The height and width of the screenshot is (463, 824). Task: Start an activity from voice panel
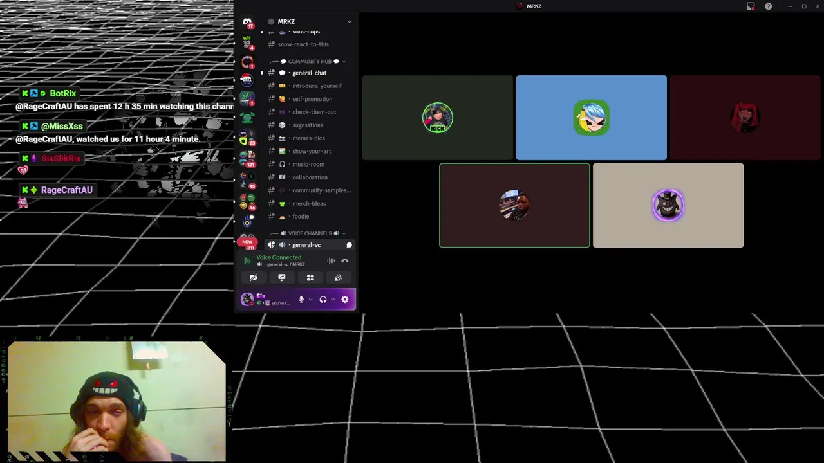tap(310, 278)
